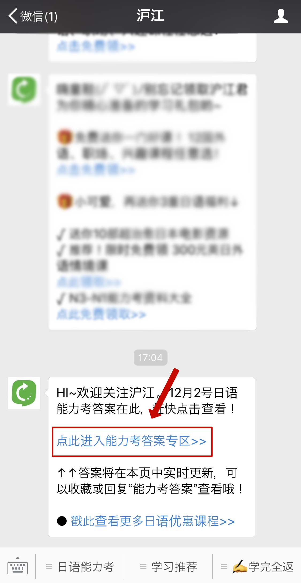Viewport: 301px width, 583px height.
Task: Tap the blurred upper green 沪江 avatar
Action: tap(24, 90)
